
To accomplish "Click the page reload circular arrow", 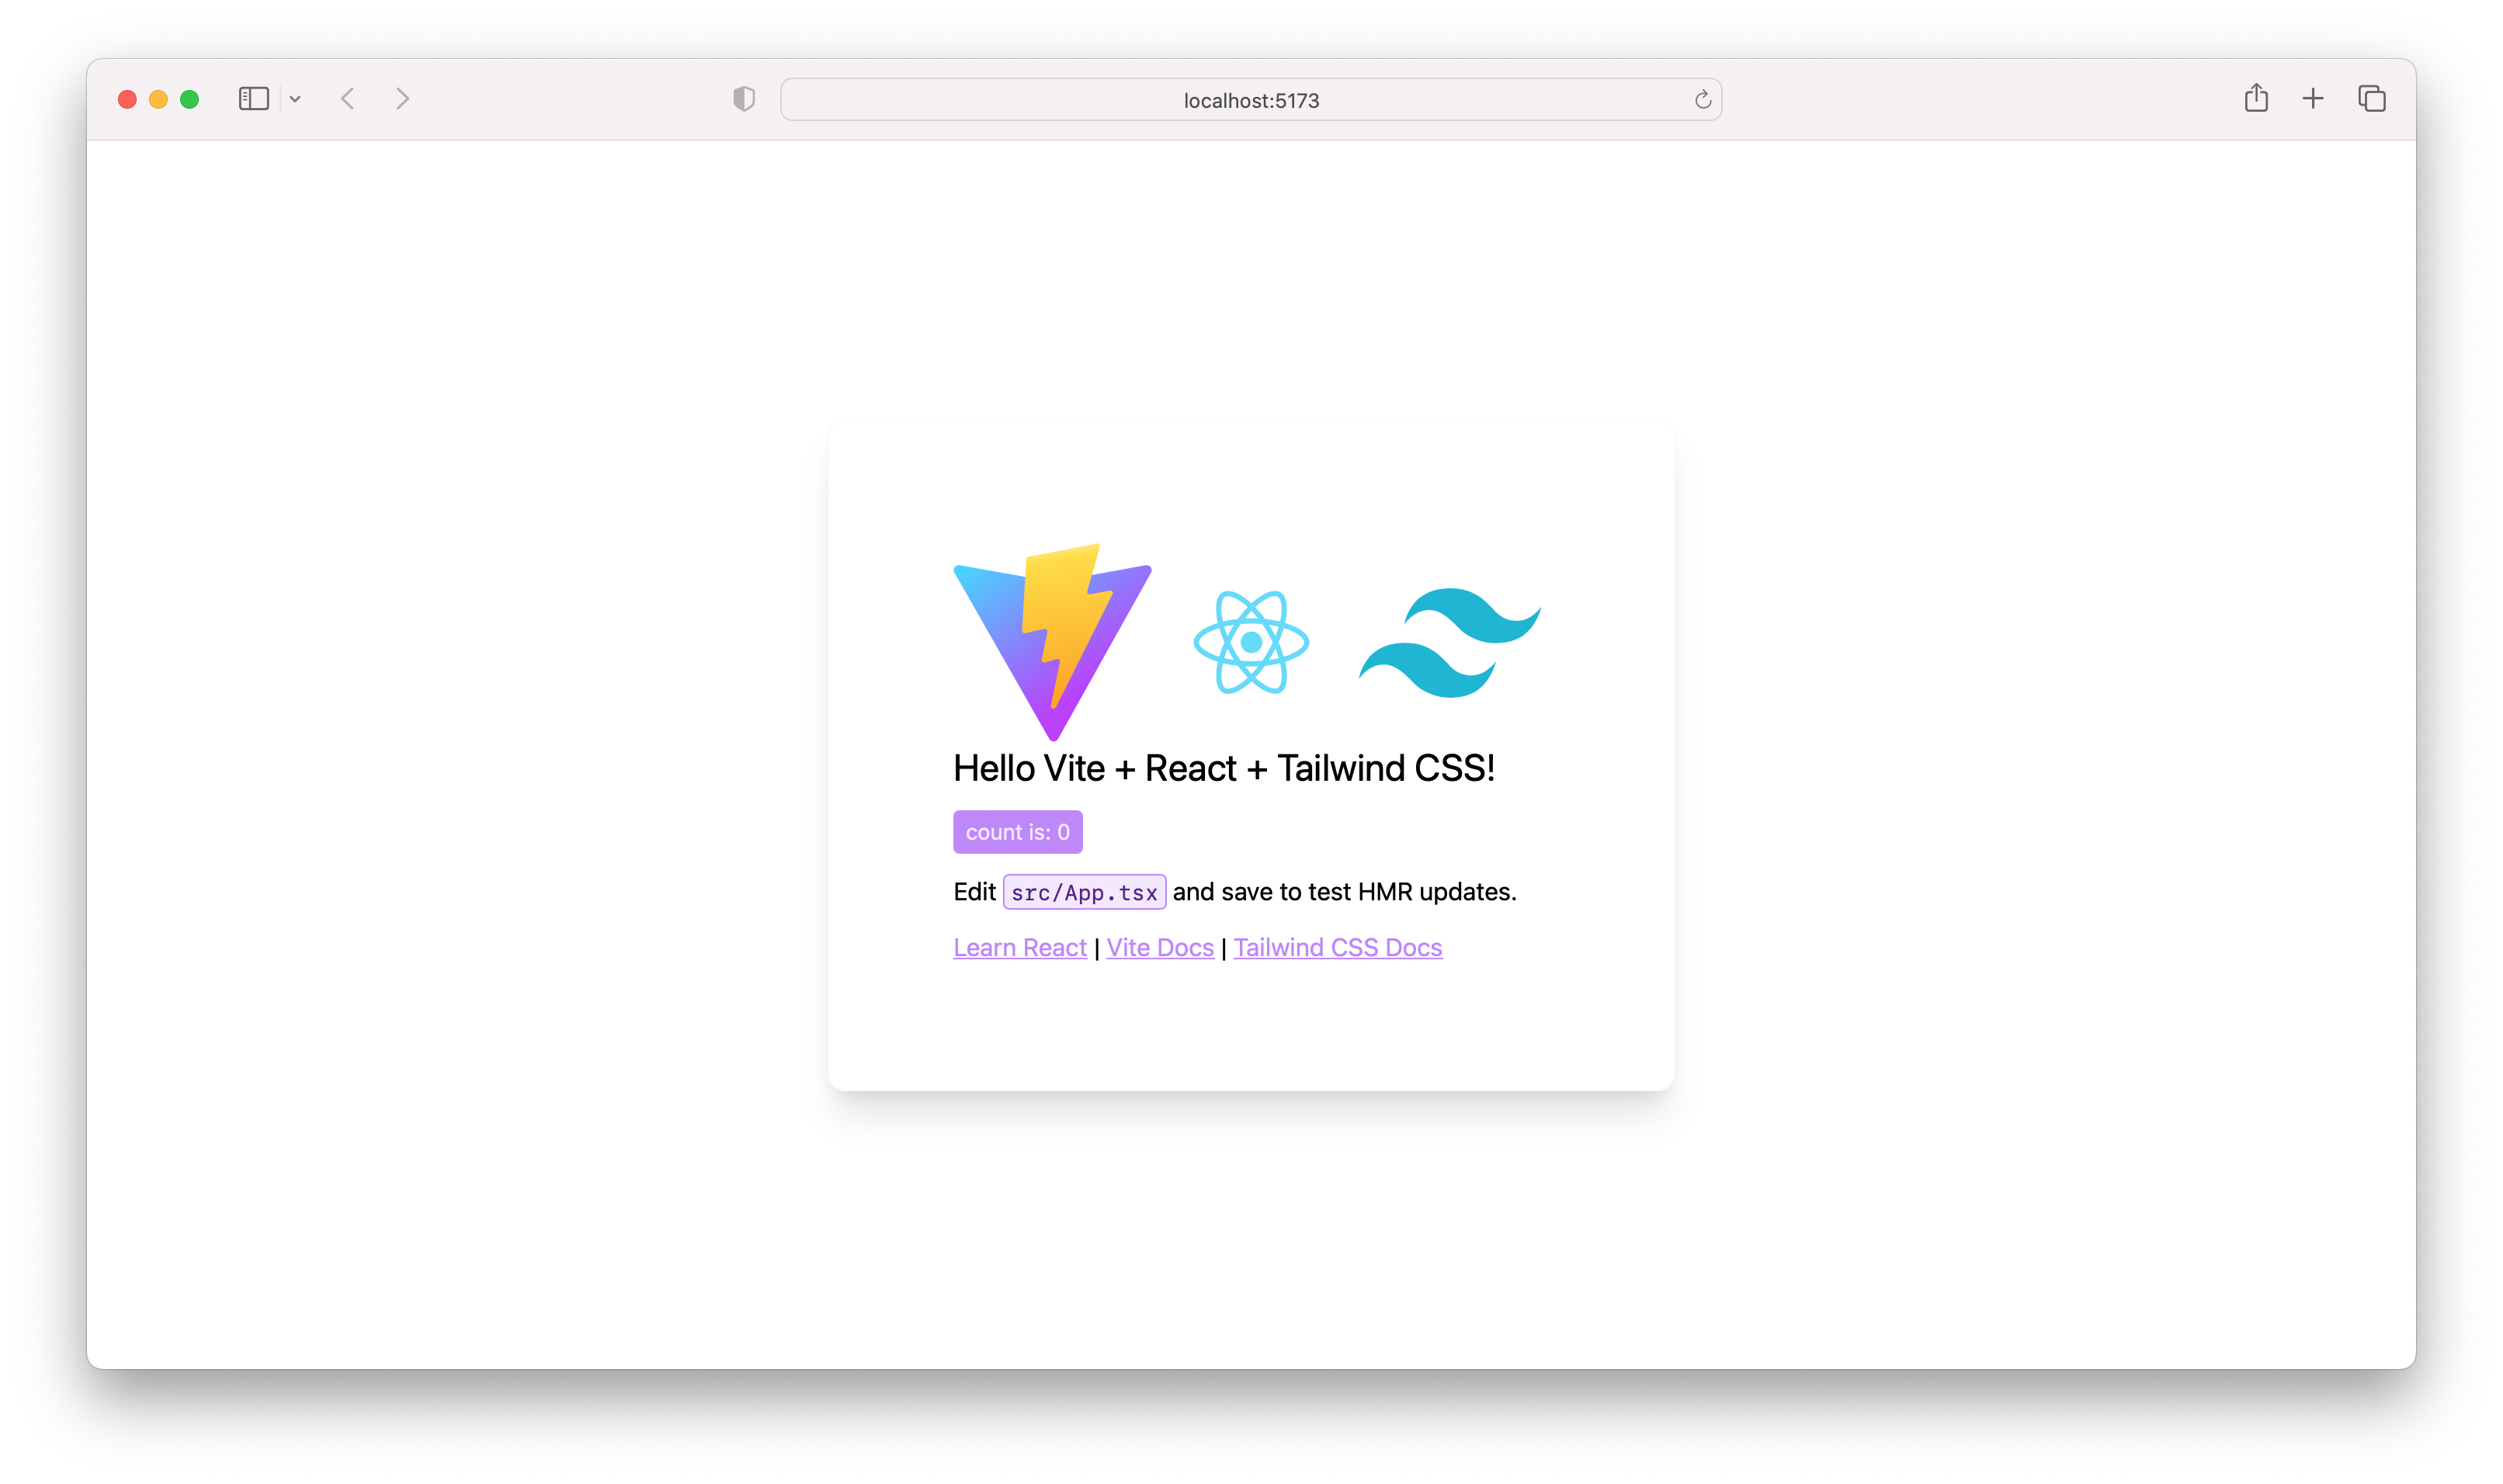I will 1703,97.
